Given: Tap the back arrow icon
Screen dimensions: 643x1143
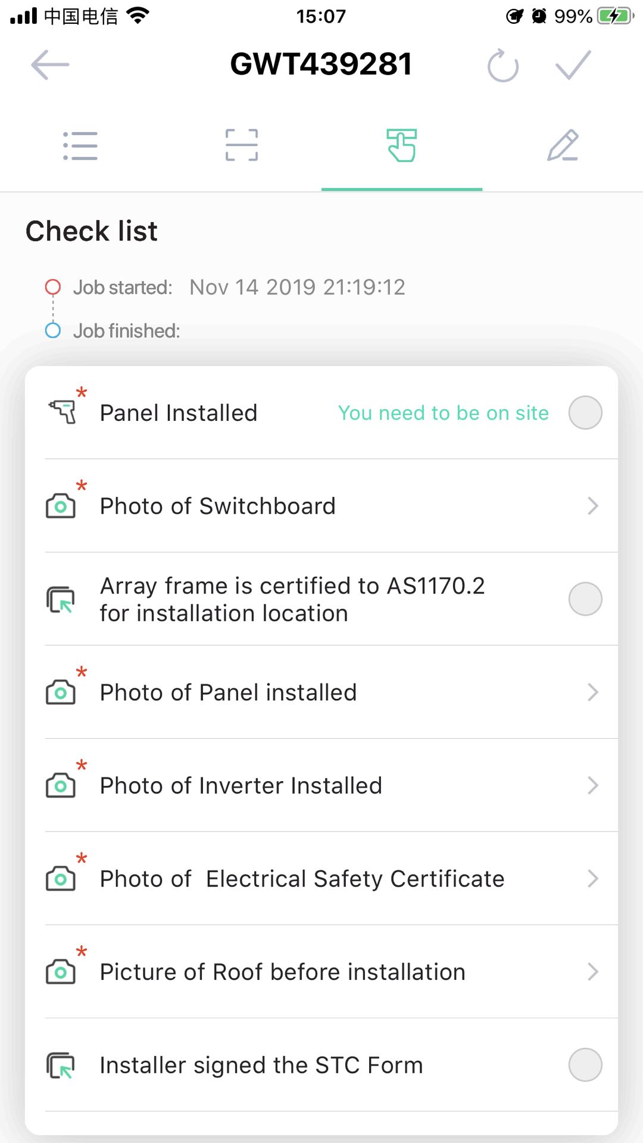Looking at the screenshot, I should click(x=50, y=64).
